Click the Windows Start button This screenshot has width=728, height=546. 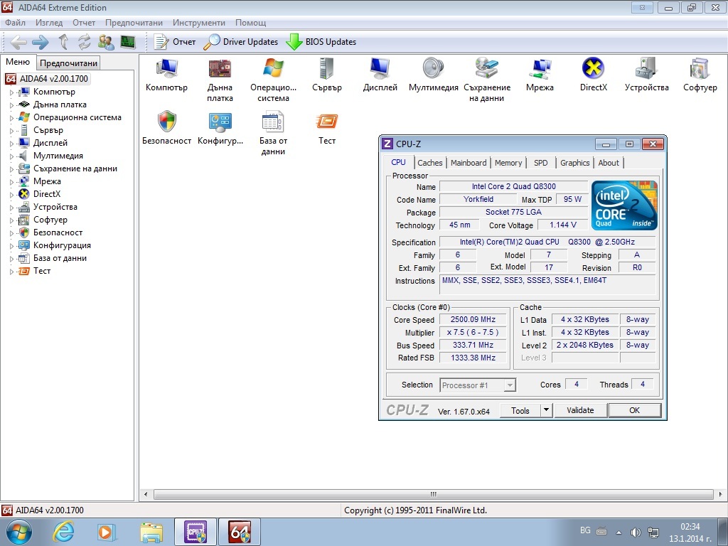tap(19, 532)
